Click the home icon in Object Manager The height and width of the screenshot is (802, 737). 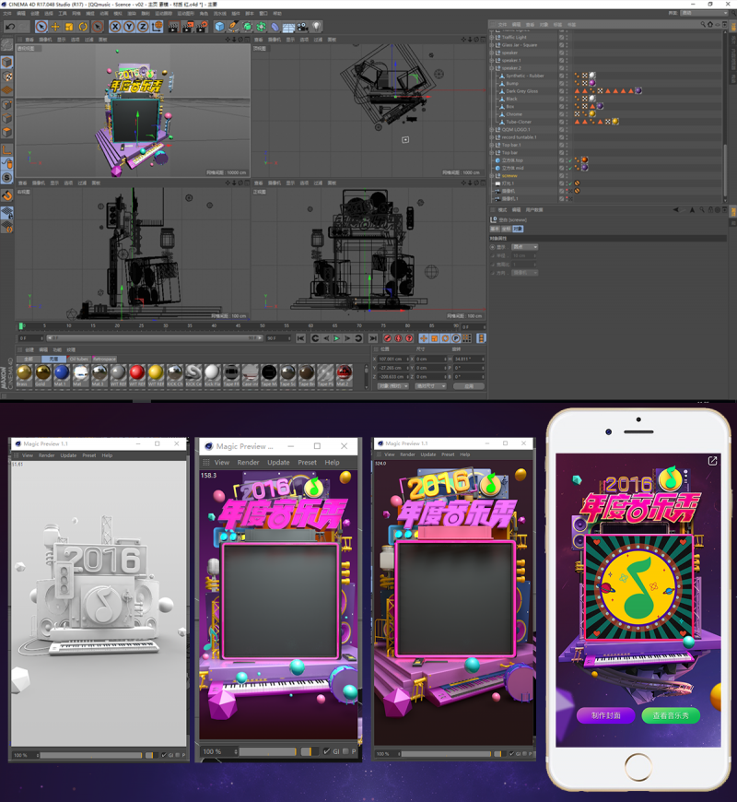[710, 24]
